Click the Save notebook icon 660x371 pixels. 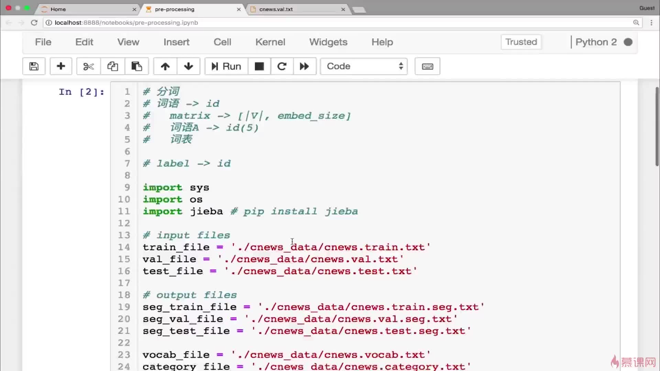34,67
